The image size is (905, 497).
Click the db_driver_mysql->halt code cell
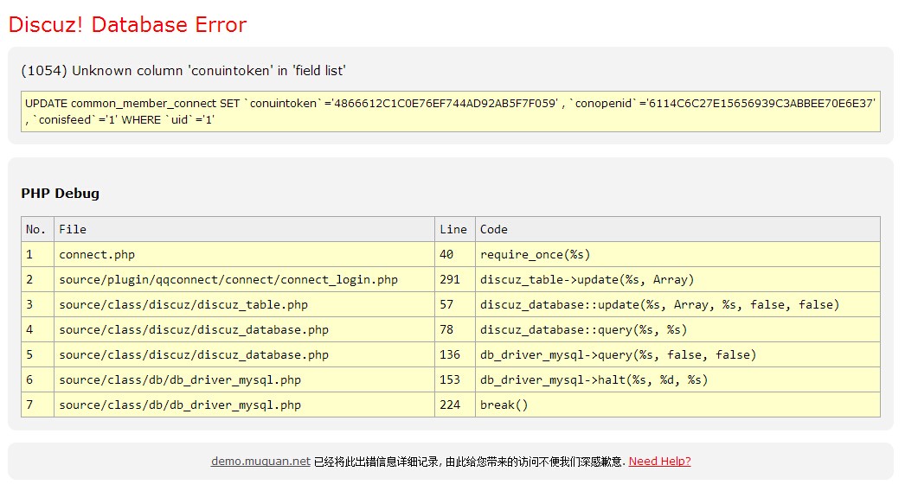[x=594, y=379]
